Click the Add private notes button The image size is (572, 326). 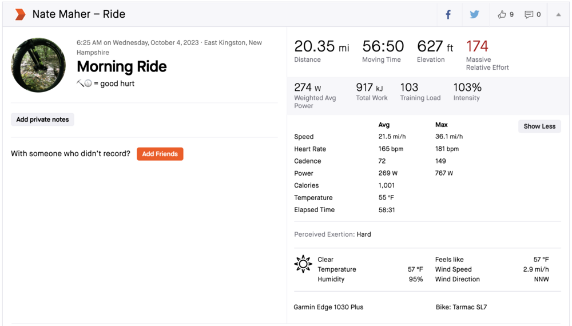pos(42,120)
